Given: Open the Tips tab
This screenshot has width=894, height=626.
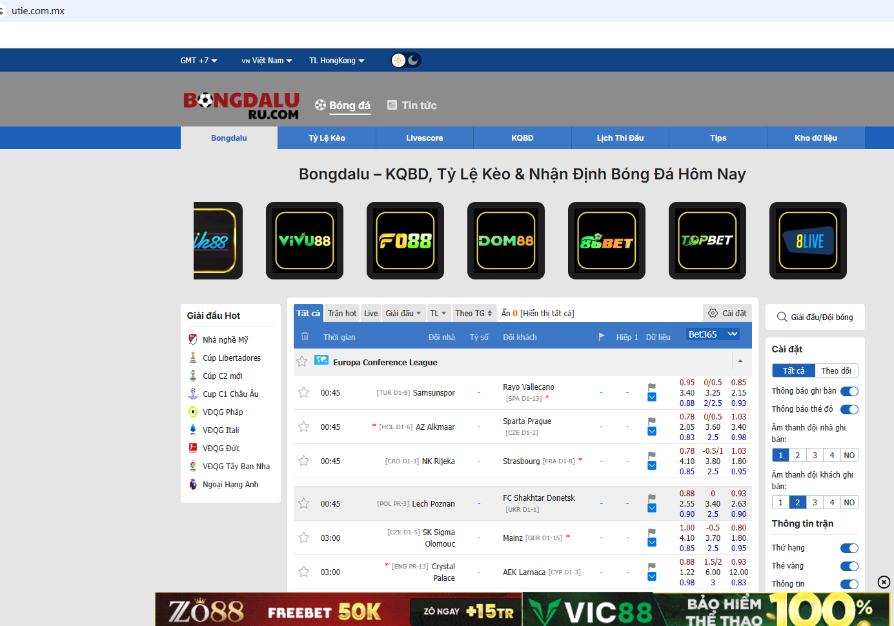Looking at the screenshot, I should pos(718,138).
